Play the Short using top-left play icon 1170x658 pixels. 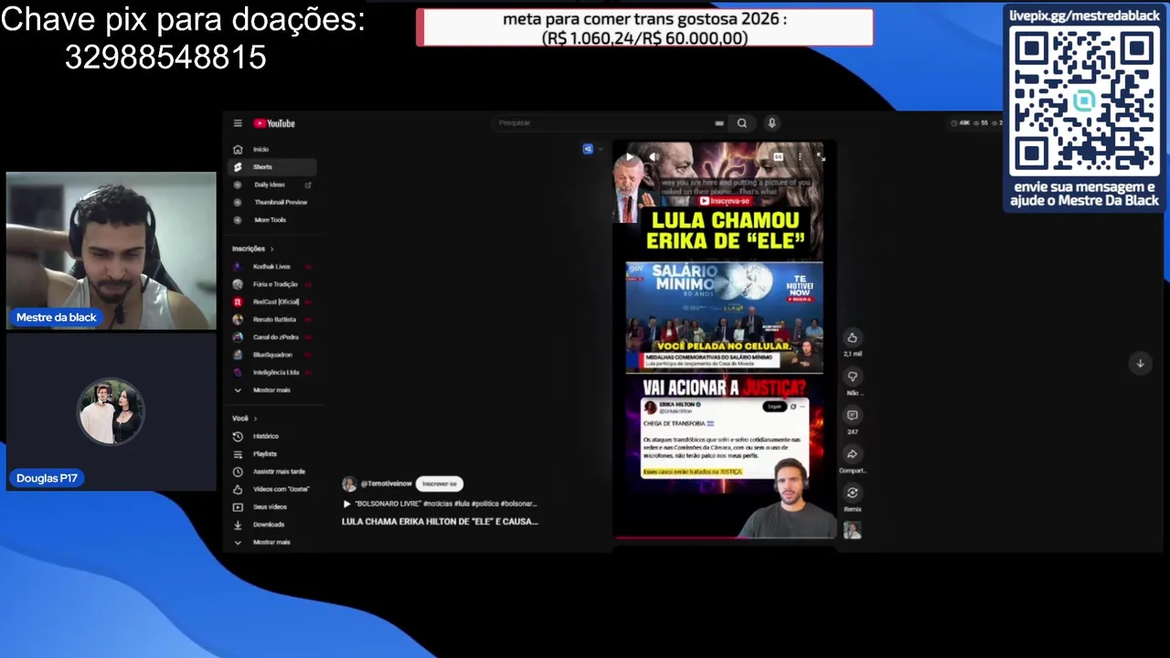(x=630, y=157)
